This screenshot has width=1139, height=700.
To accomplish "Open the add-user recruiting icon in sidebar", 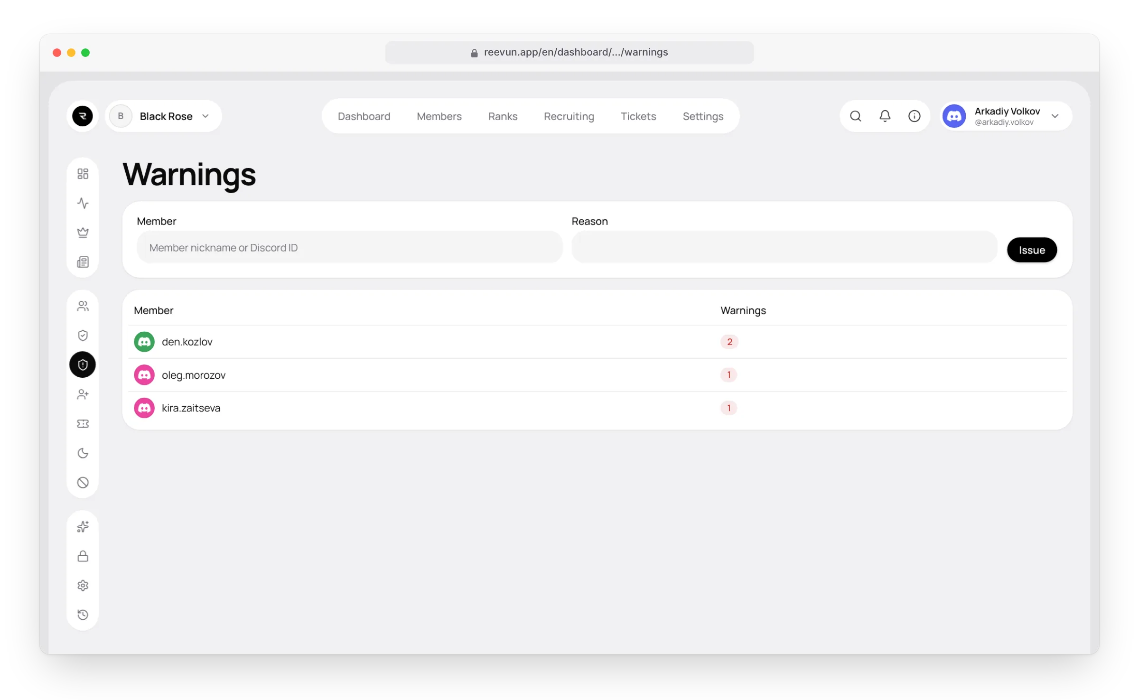I will pyautogui.click(x=83, y=394).
